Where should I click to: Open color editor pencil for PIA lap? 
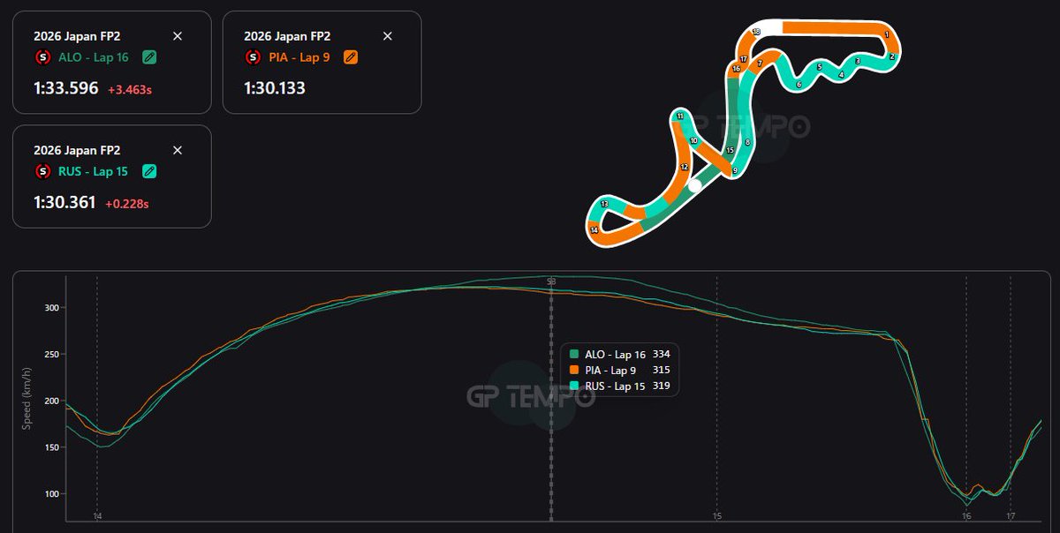[351, 57]
